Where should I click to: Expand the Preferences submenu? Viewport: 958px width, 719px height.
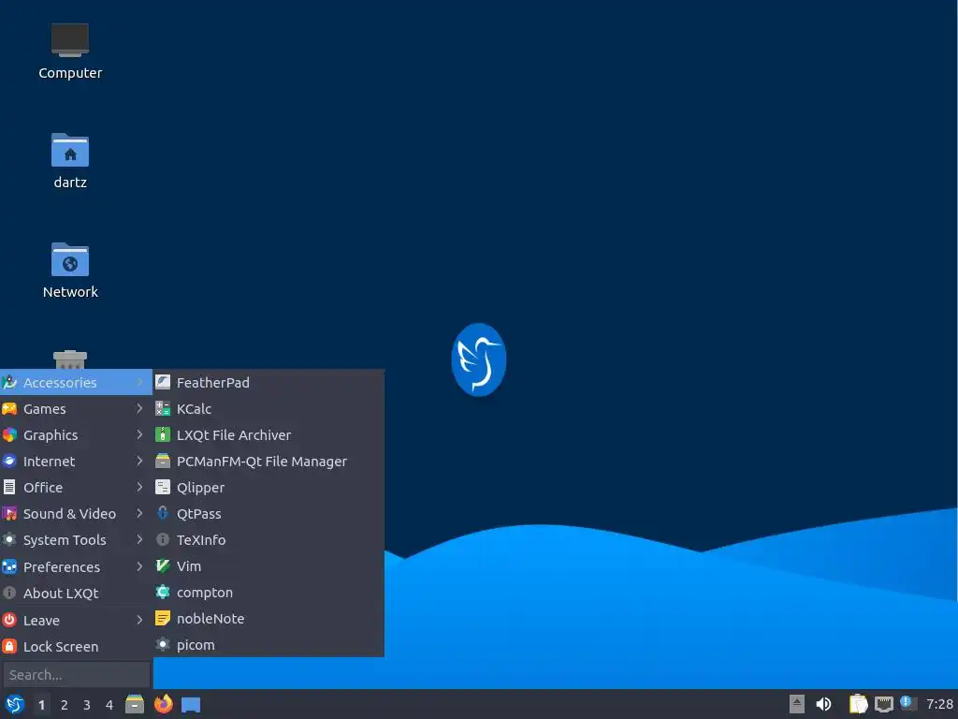(76, 567)
